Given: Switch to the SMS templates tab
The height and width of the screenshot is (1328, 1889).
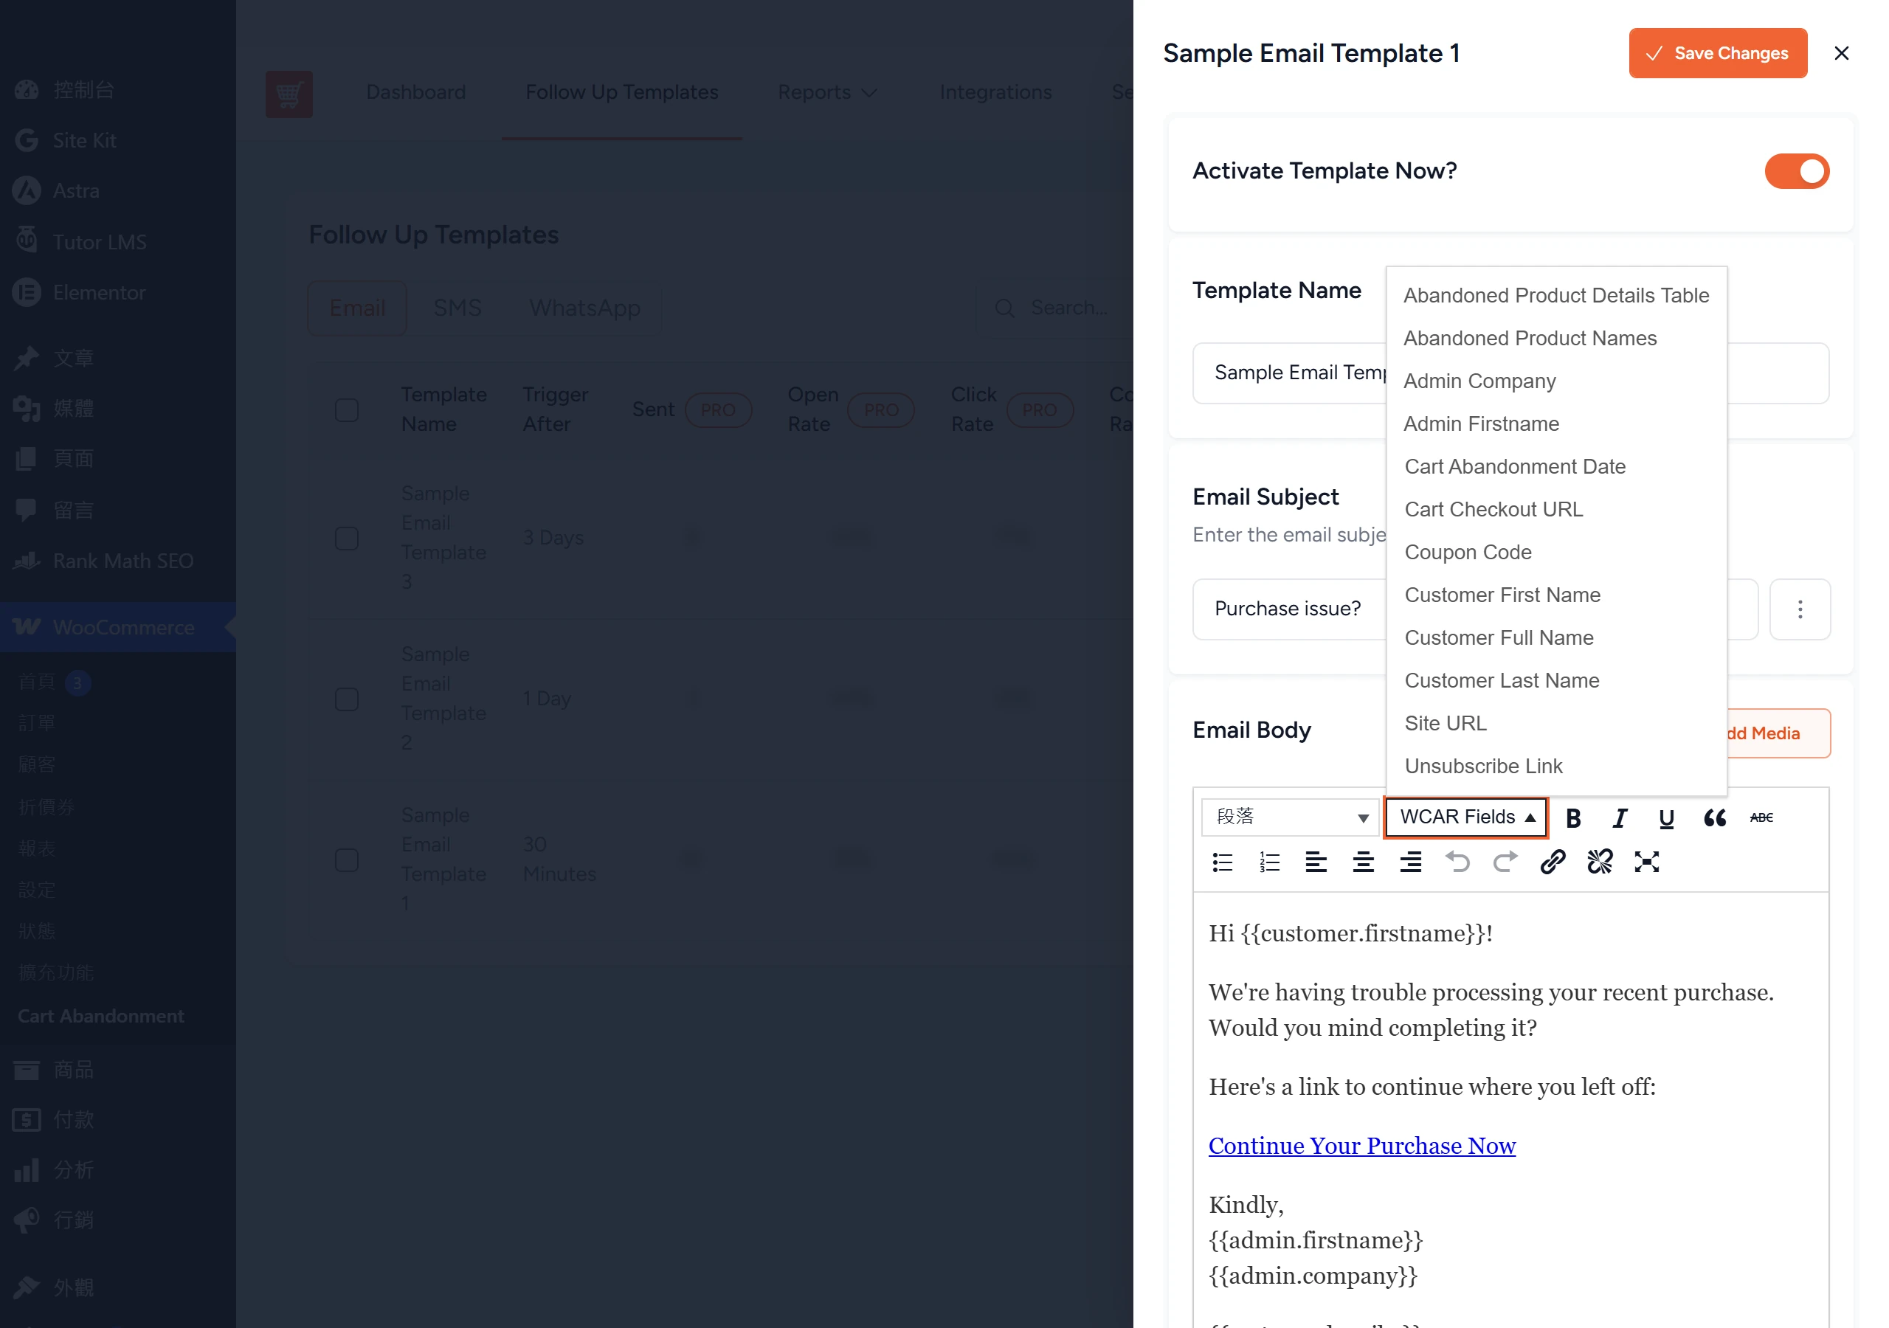Looking at the screenshot, I should 457,308.
